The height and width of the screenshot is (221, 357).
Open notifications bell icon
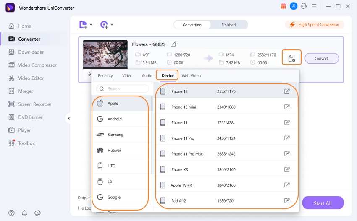pos(24,213)
